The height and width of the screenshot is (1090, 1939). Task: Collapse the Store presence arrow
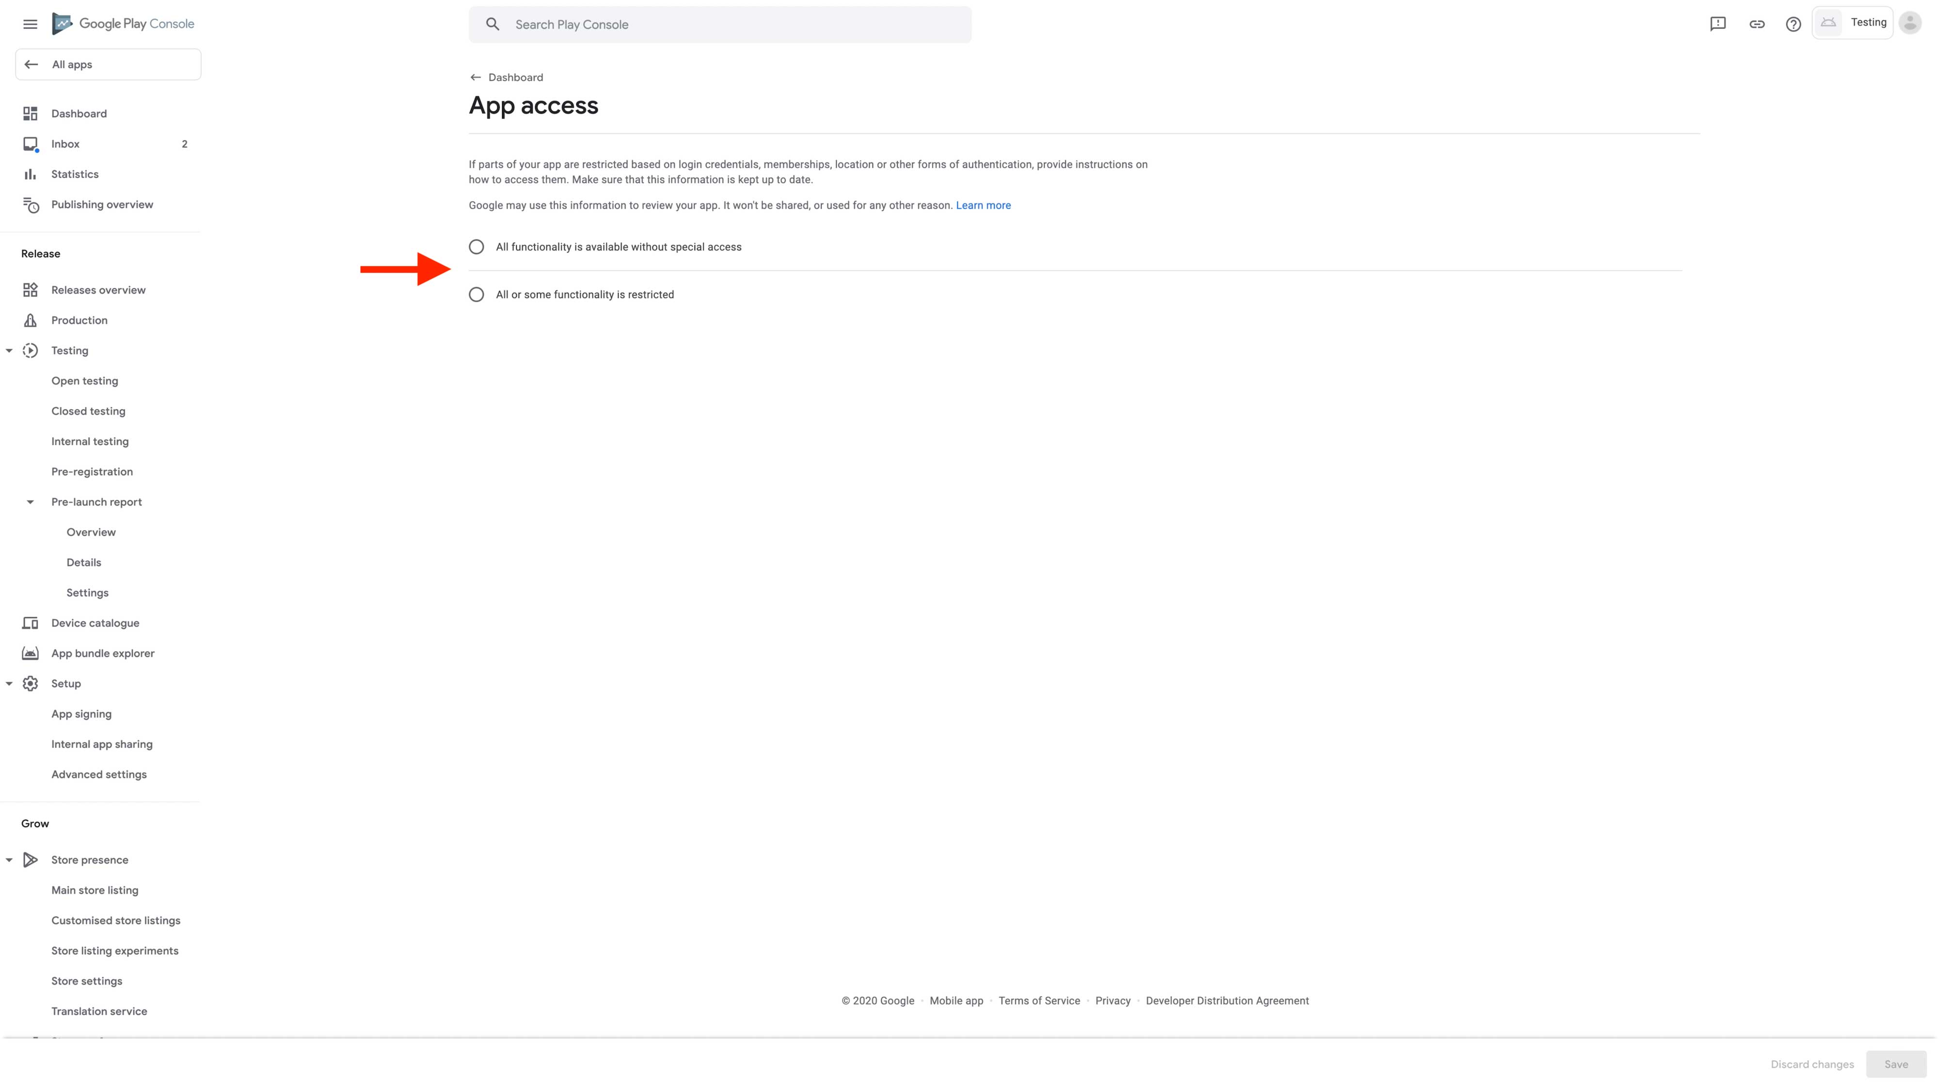(x=9, y=860)
